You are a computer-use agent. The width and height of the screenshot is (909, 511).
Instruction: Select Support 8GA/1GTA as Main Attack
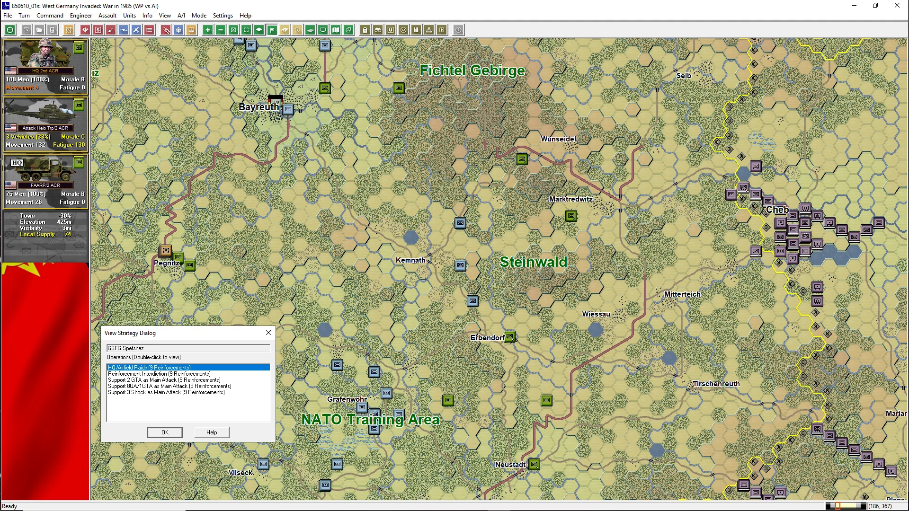click(188, 386)
